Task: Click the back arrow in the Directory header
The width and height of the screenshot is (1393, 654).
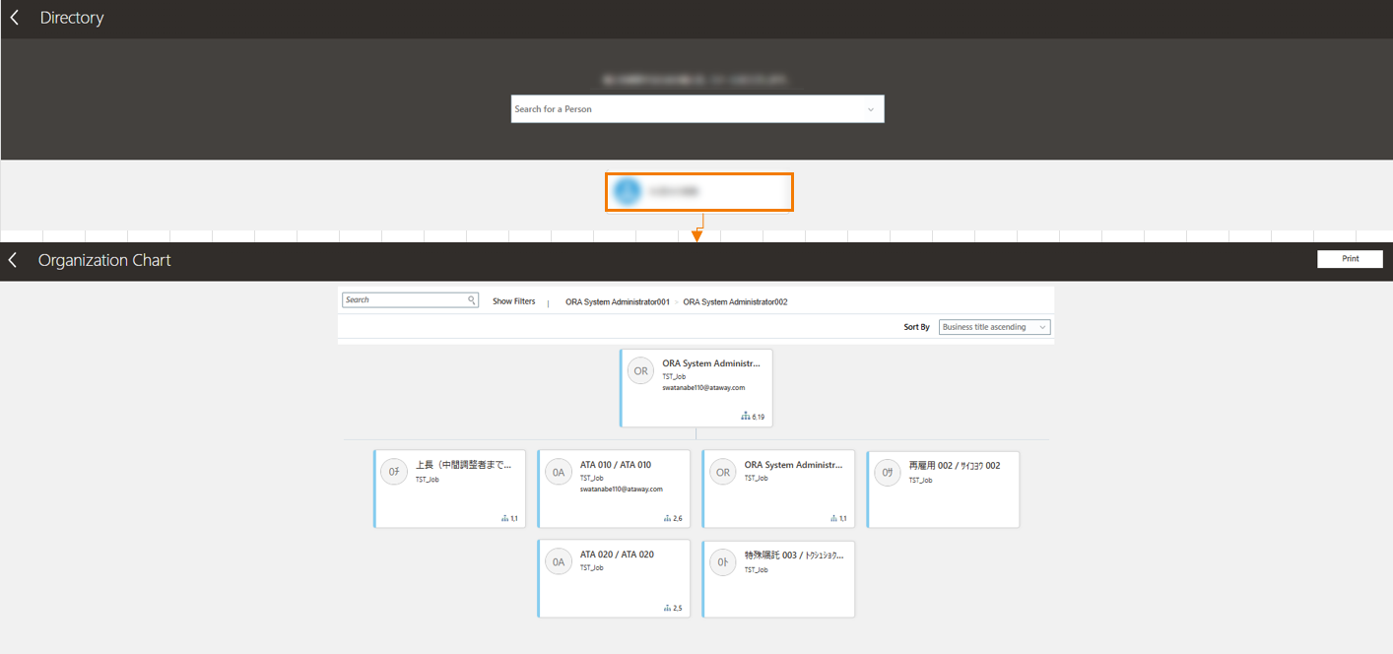Action: (x=13, y=17)
